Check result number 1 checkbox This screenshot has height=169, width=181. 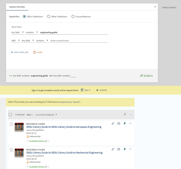(11, 124)
